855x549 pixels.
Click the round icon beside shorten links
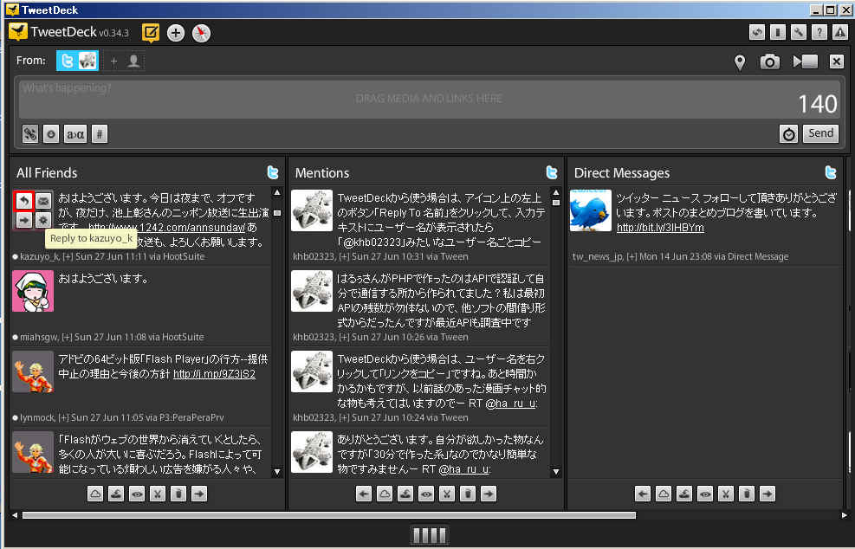point(51,133)
